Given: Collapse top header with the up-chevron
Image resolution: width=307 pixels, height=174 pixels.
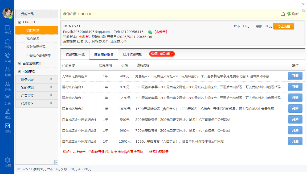Looking at the screenshot, I should 304,11.
